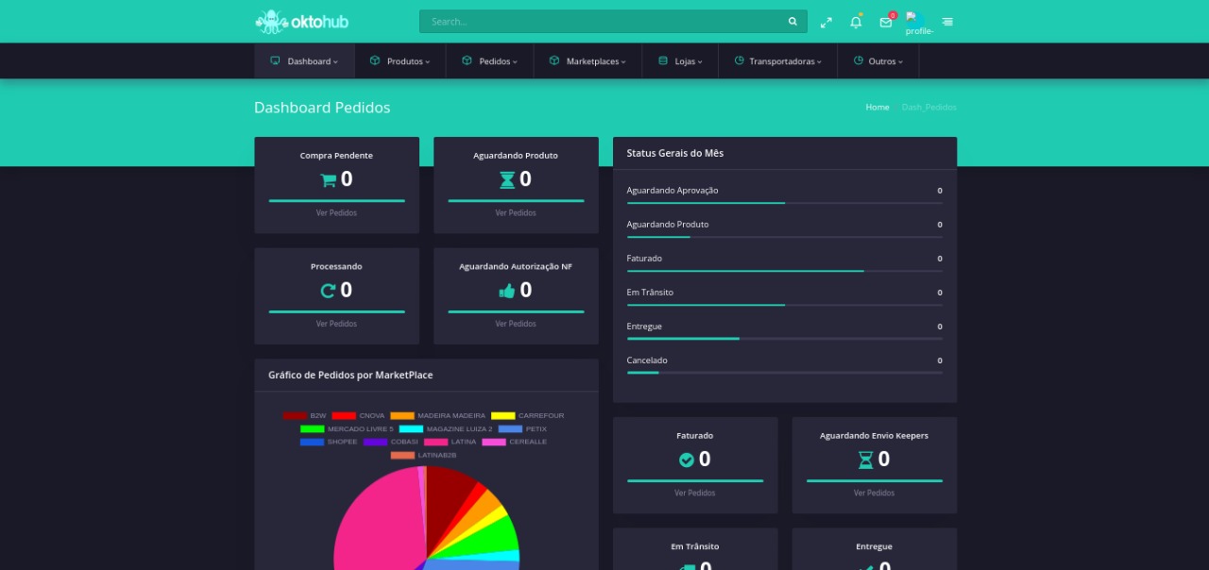The width and height of the screenshot is (1209, 570).
Task: Open the right-side hamburger menu icon
Action: point(947,22)
